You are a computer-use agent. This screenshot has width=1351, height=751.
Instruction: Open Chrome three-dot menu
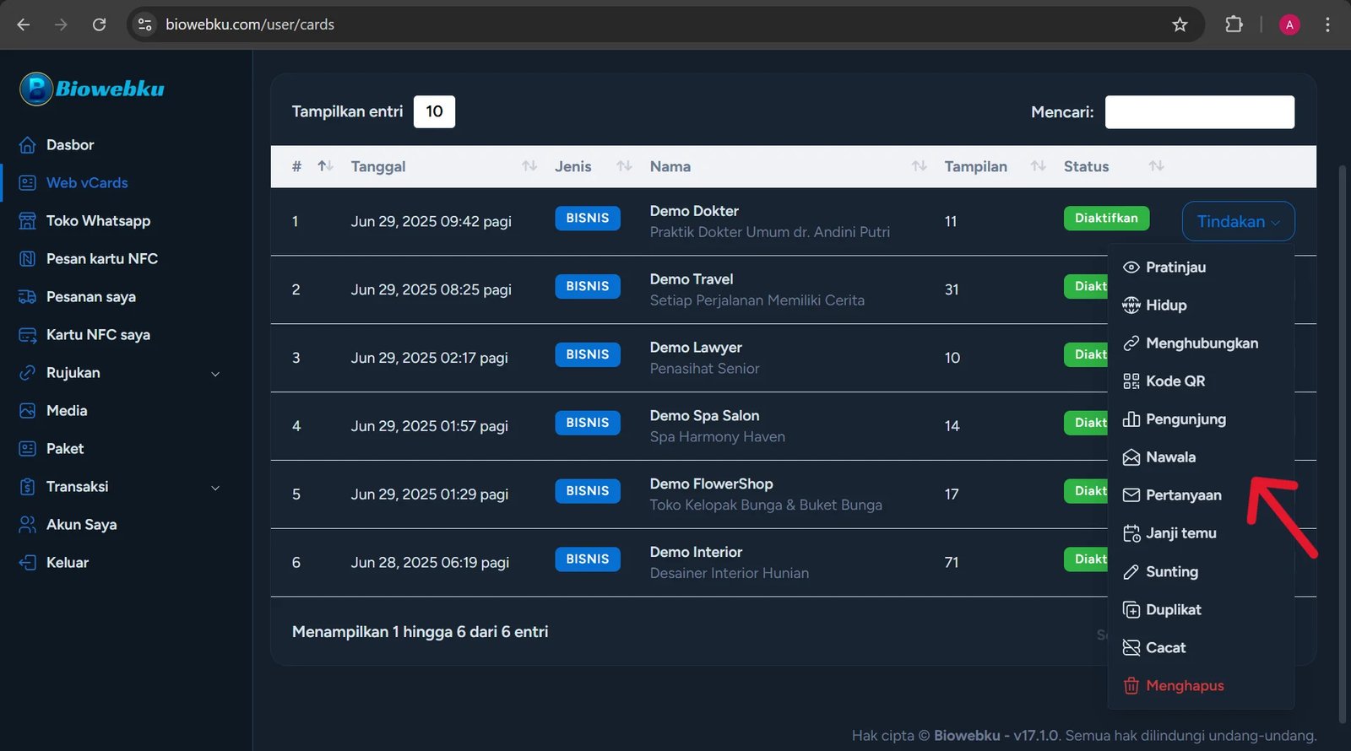point(1327,24)
